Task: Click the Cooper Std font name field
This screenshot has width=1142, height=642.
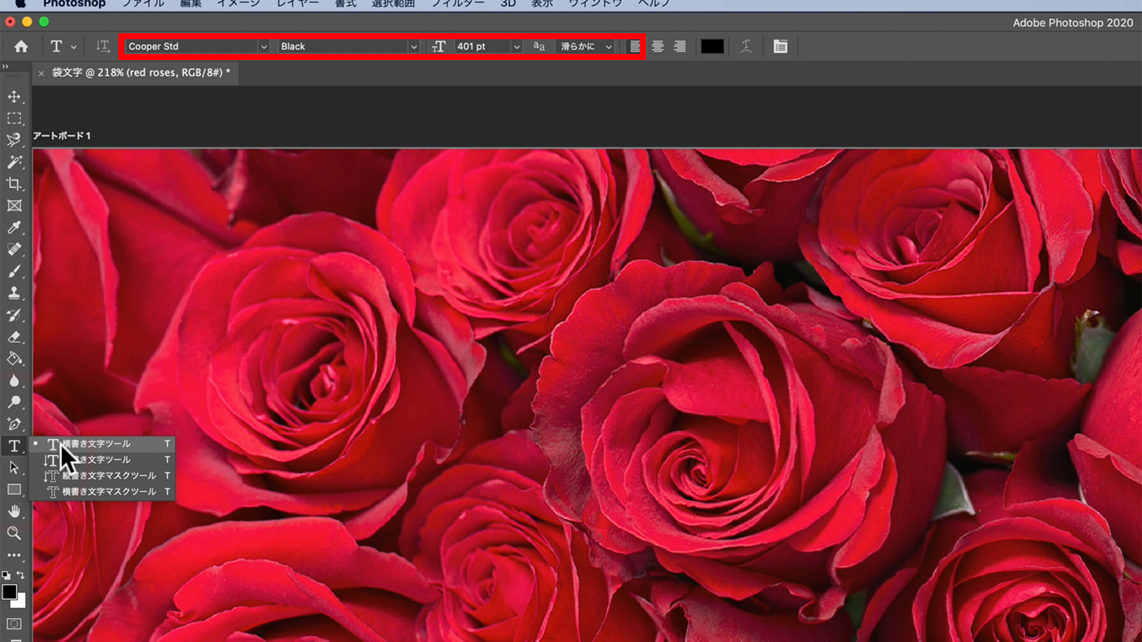Action: pos(191,46)
